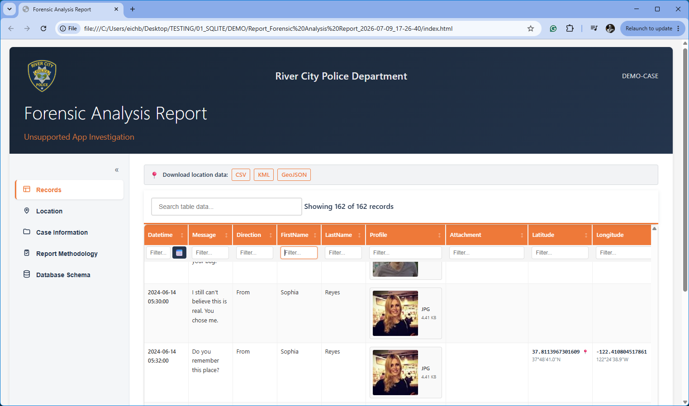Sort by the FirstName column arrows
Screen dimensions: 689x406
[x=315, y=235]
